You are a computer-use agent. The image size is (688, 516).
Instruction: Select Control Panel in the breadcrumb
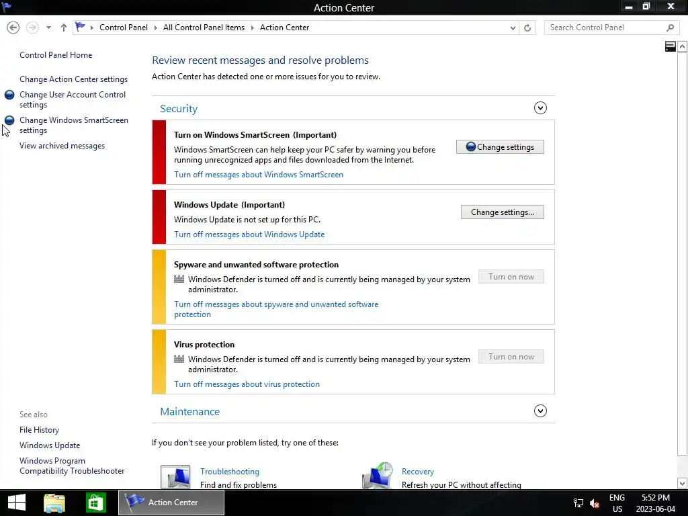[124, 28]
